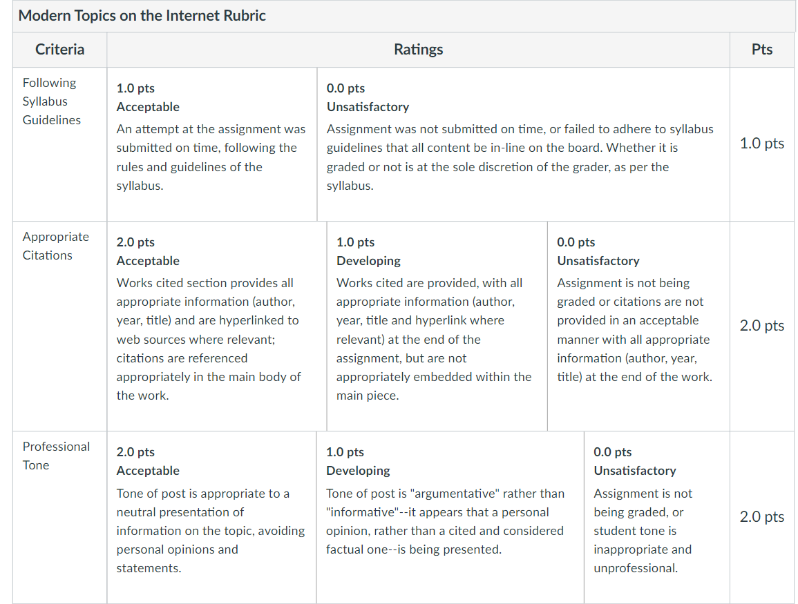
Task: Choose the Criteria column header
Action: click(x=59, y=50)
